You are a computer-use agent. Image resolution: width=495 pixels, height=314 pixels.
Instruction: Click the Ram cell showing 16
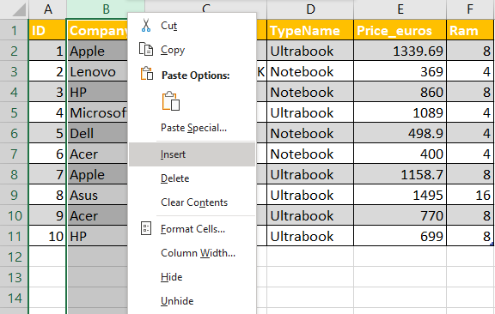point(470,195)
